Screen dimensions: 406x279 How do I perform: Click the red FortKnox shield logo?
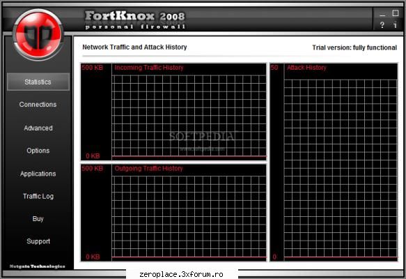(x=38, y=35)
